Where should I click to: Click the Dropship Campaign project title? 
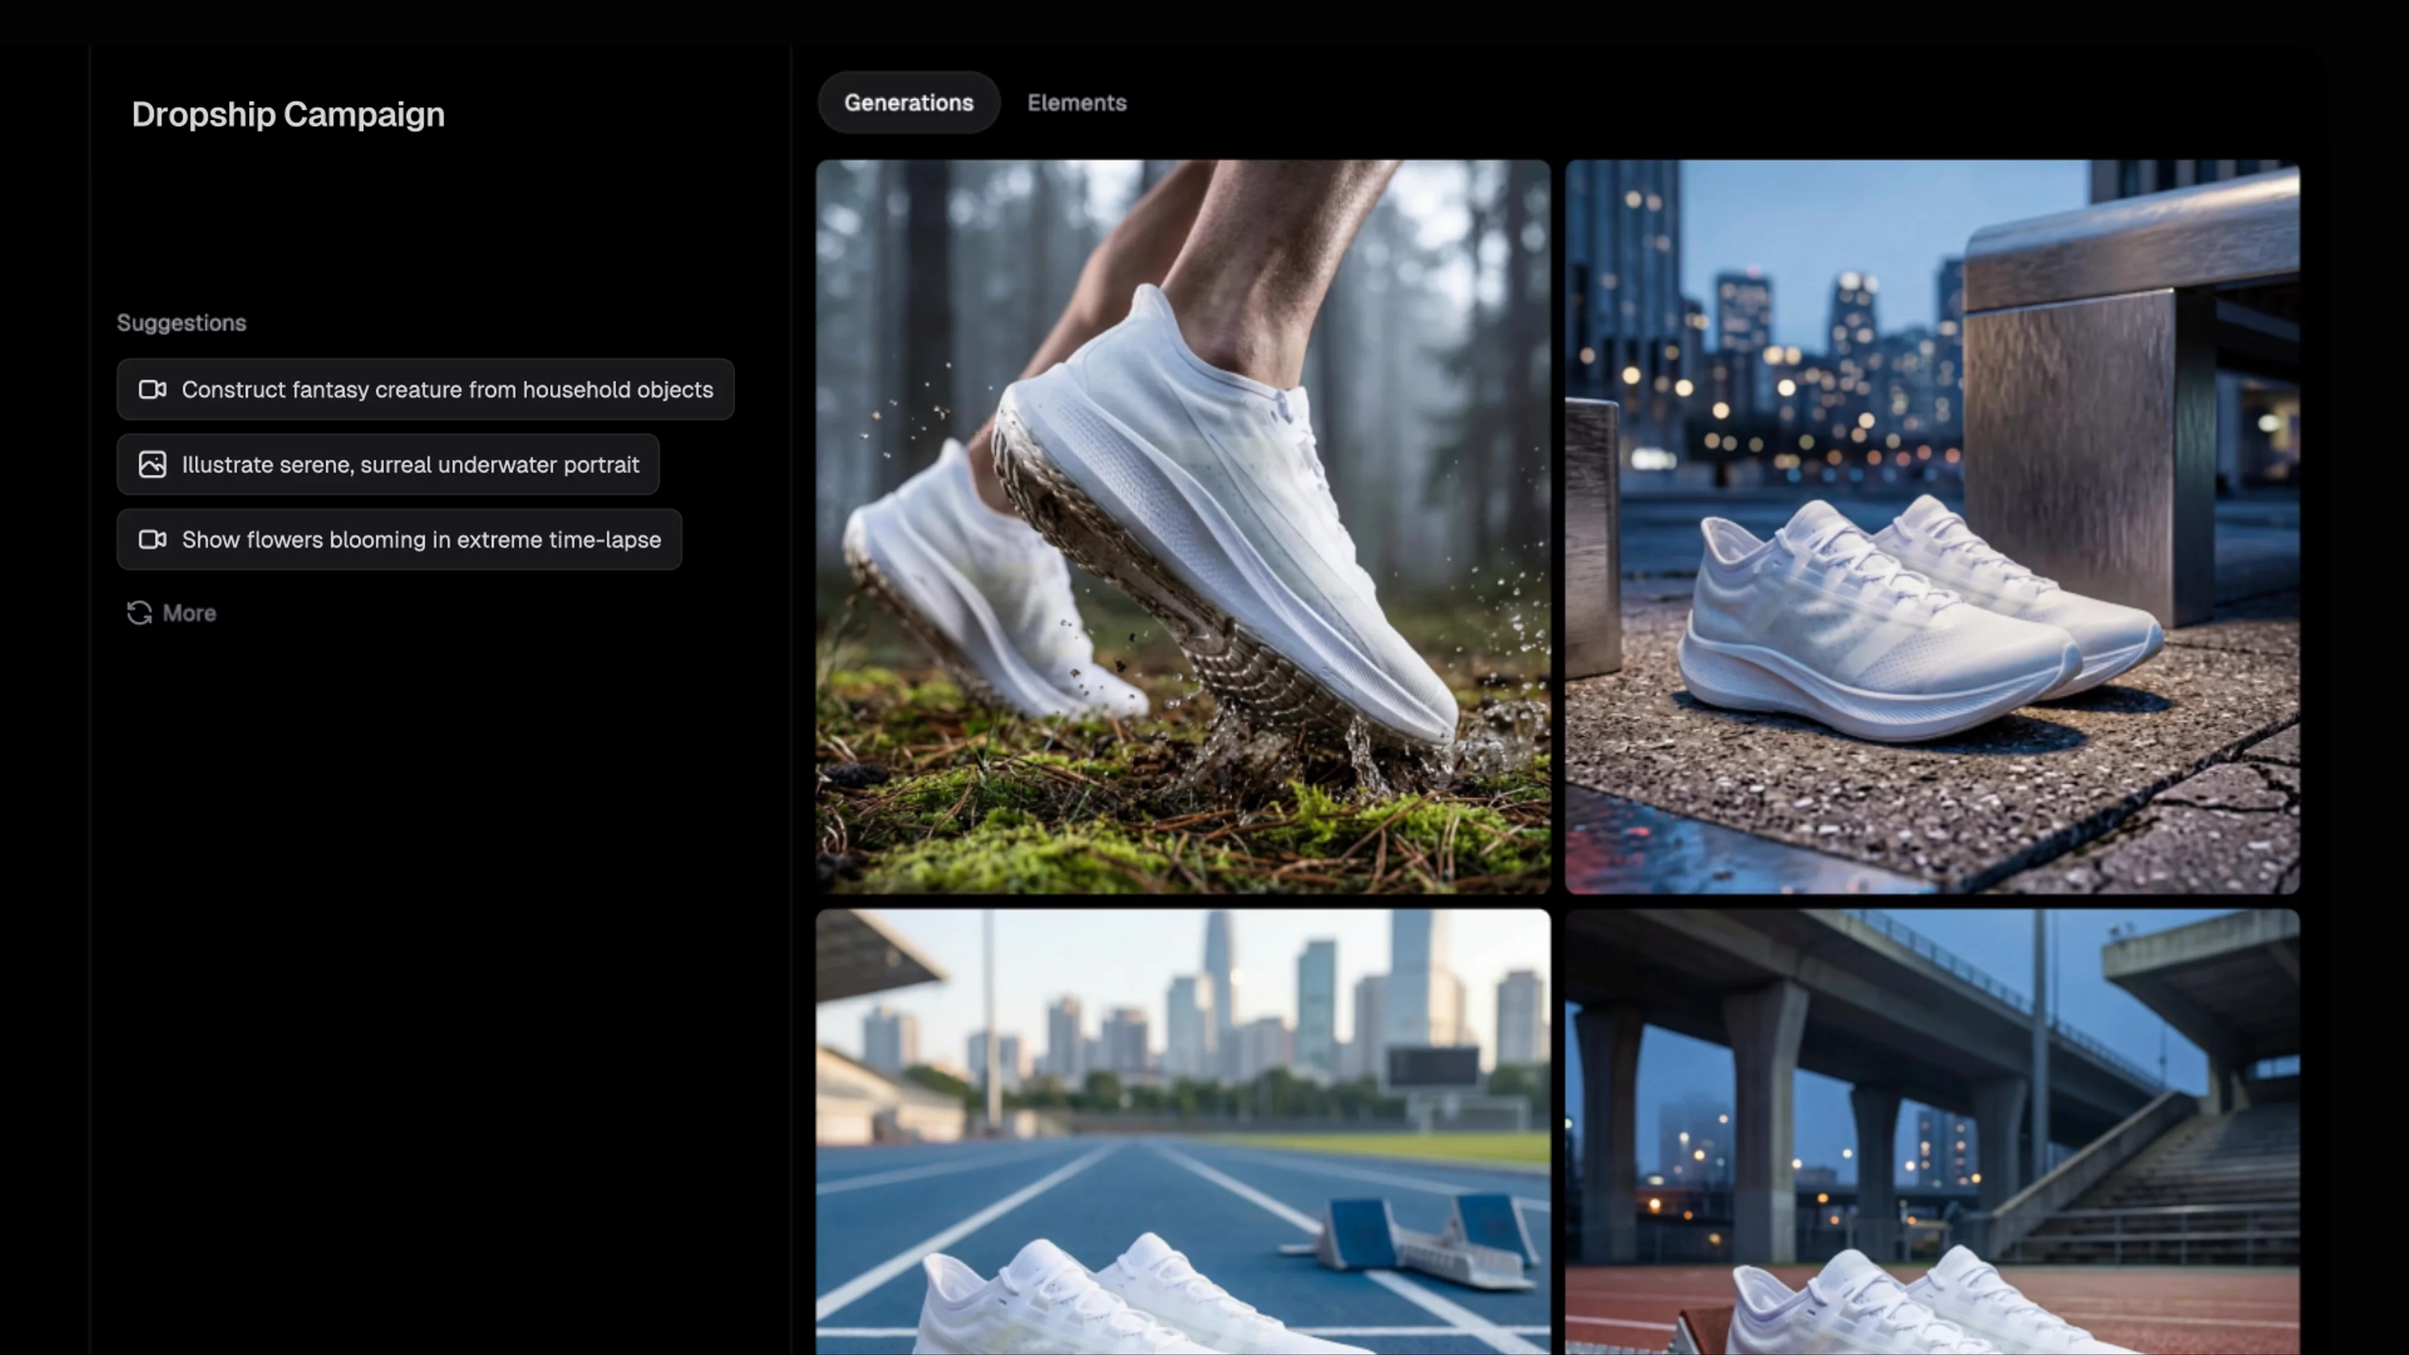click(x=288, y=114)
